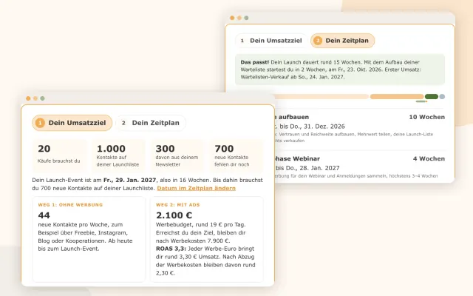The height and width of the screenshot is (296, 473).
Task: Click the '44' new contacts per week value
Action: point(44,215)
